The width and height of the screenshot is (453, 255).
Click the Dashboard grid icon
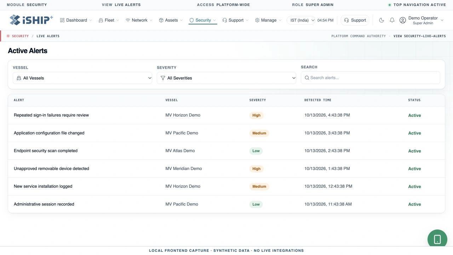tap(62, 20)
